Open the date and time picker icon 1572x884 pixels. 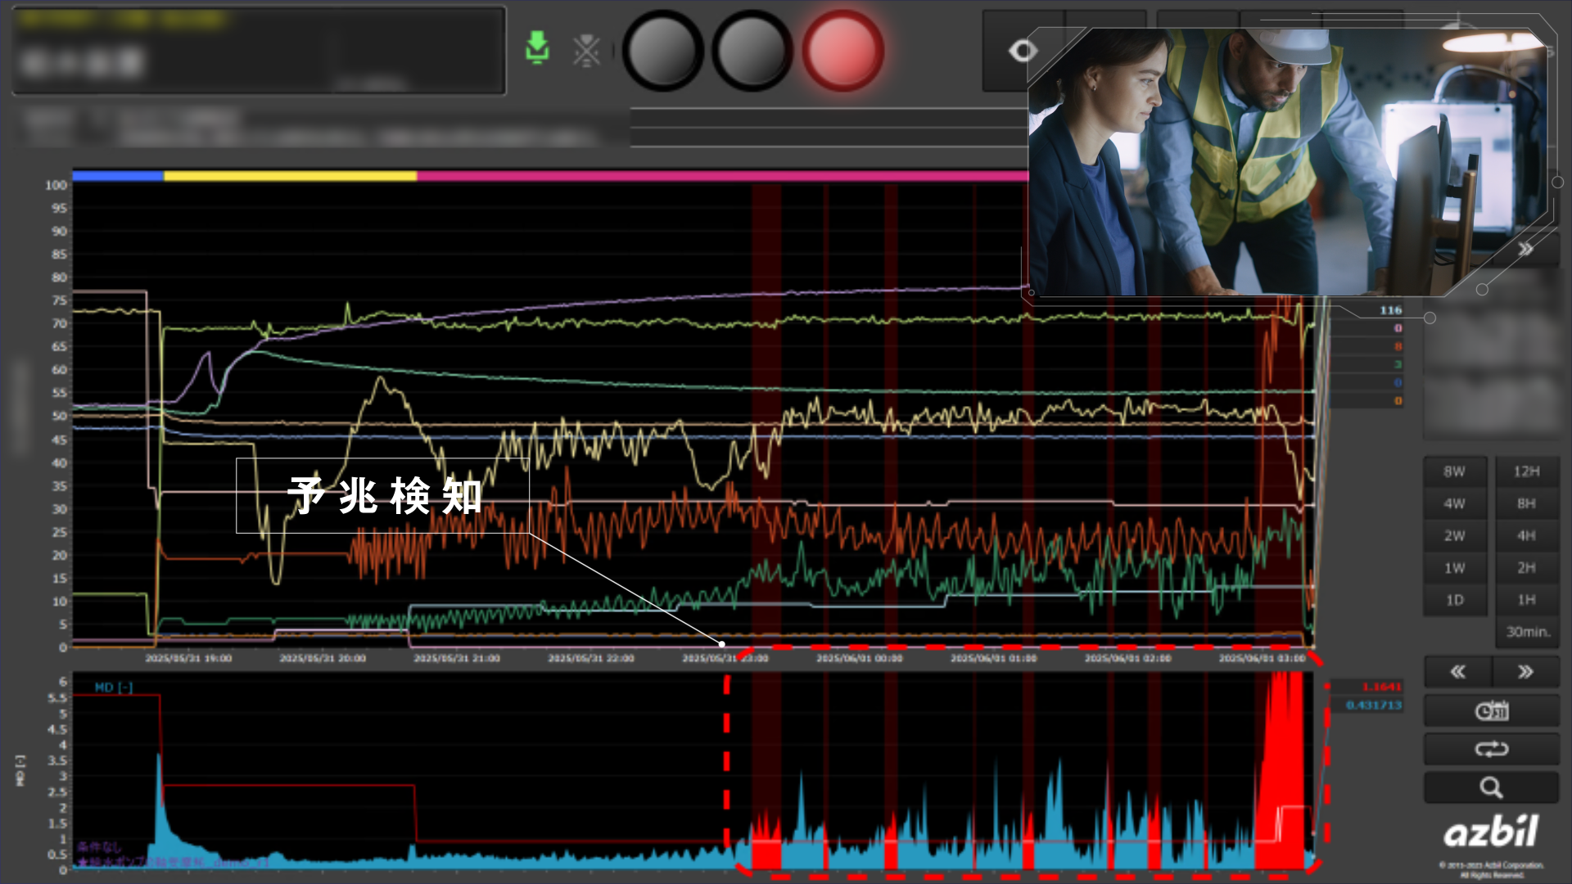tap(1491, 710)
